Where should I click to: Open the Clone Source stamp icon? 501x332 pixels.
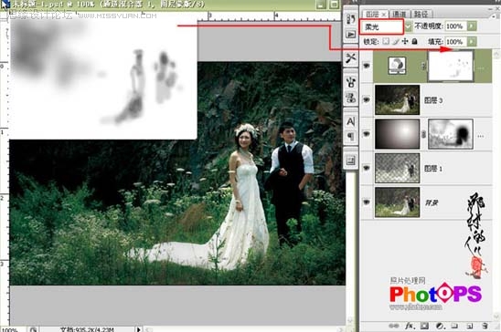[x=350, y=98]
